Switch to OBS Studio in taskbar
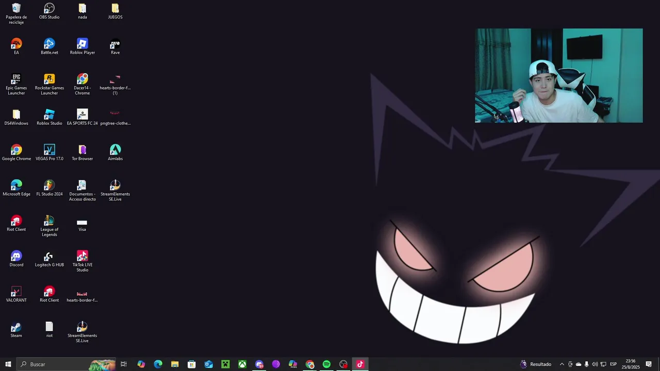Image resolution: width=660 pixels, height=371 pixels. pos(343,364)
